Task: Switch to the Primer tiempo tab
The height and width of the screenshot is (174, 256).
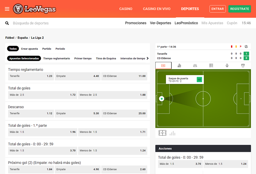Action: coord(83,58)
